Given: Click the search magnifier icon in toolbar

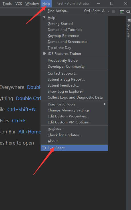Looking at the screenshot, I should pos(128,12).
